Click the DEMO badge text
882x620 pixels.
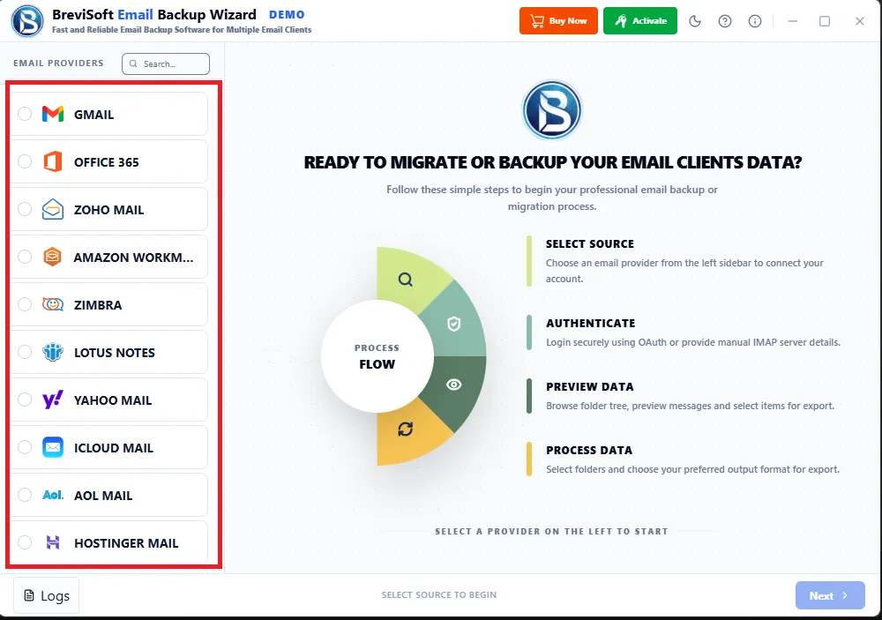[x=287, y=15]
